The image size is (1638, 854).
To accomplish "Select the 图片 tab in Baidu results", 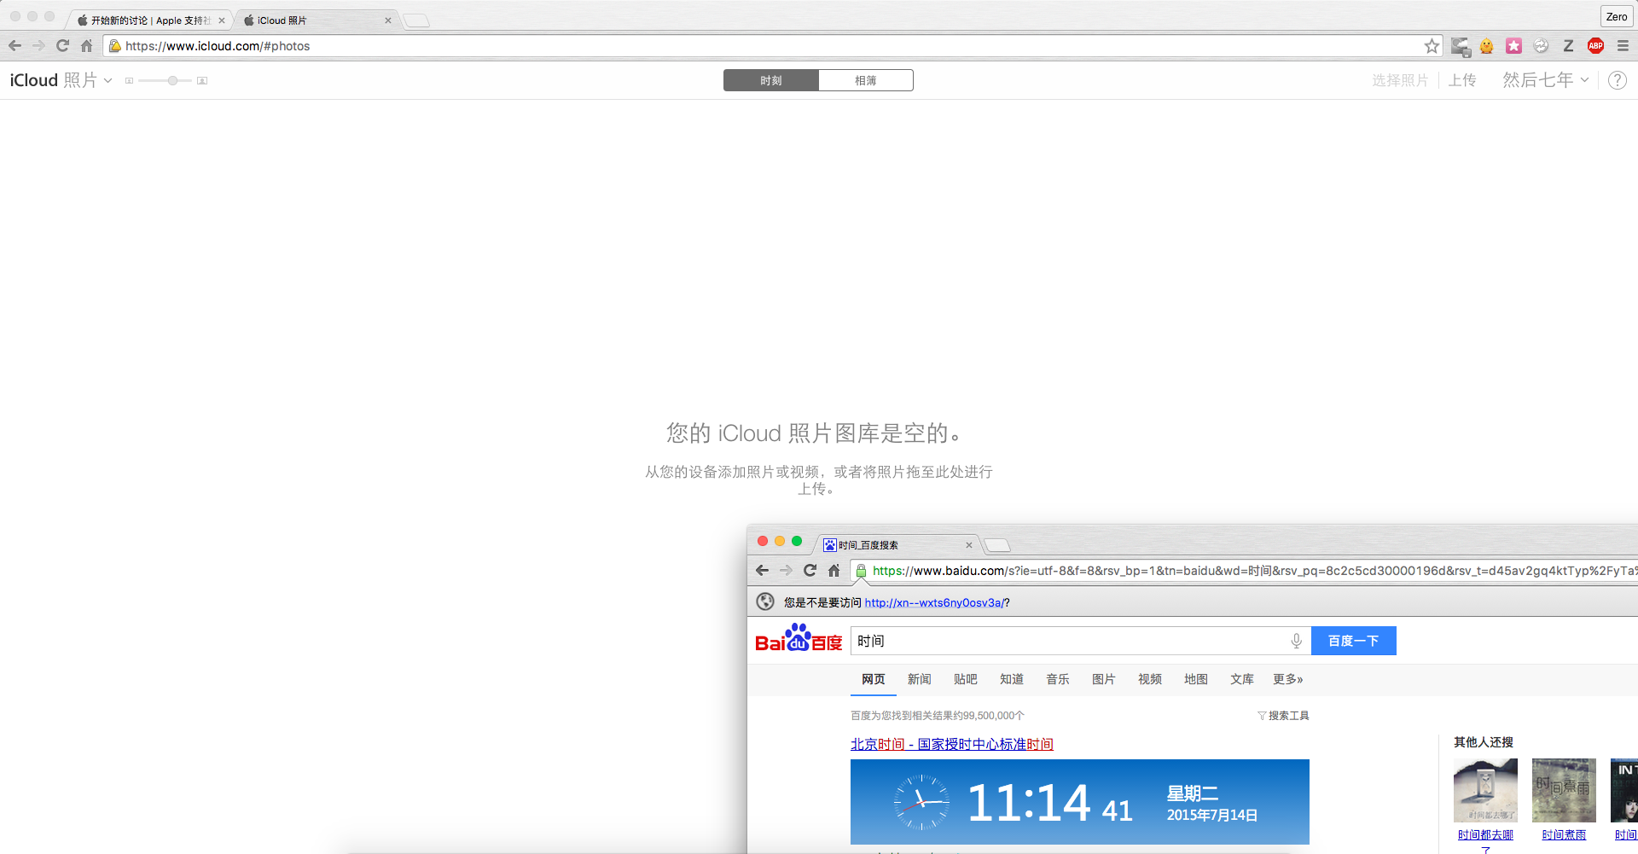I will coord(1103,679).
